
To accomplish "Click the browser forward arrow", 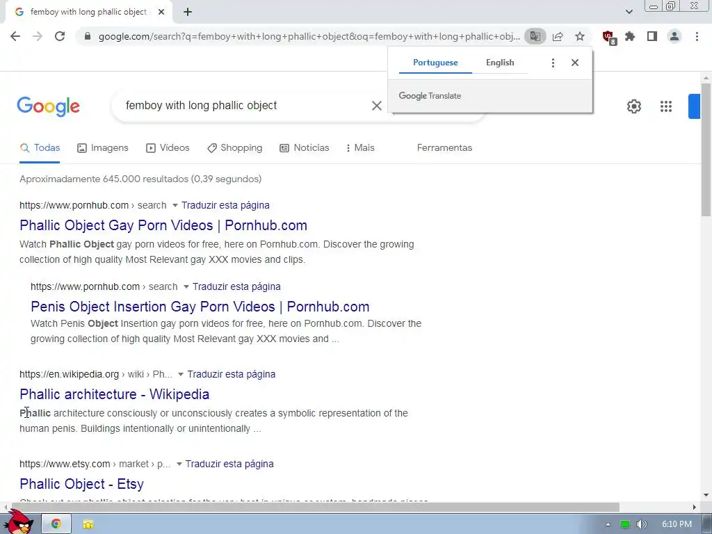I will coord(38,36).
